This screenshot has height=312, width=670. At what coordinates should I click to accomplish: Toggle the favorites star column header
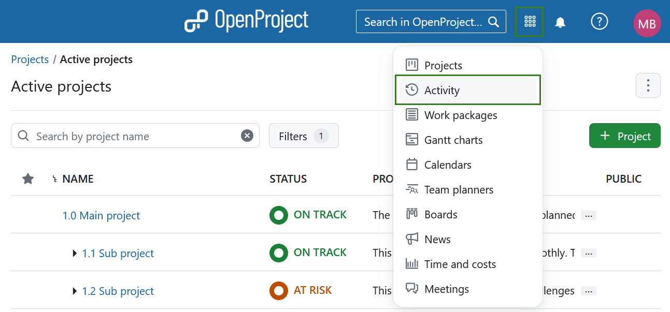pos(27,179)
